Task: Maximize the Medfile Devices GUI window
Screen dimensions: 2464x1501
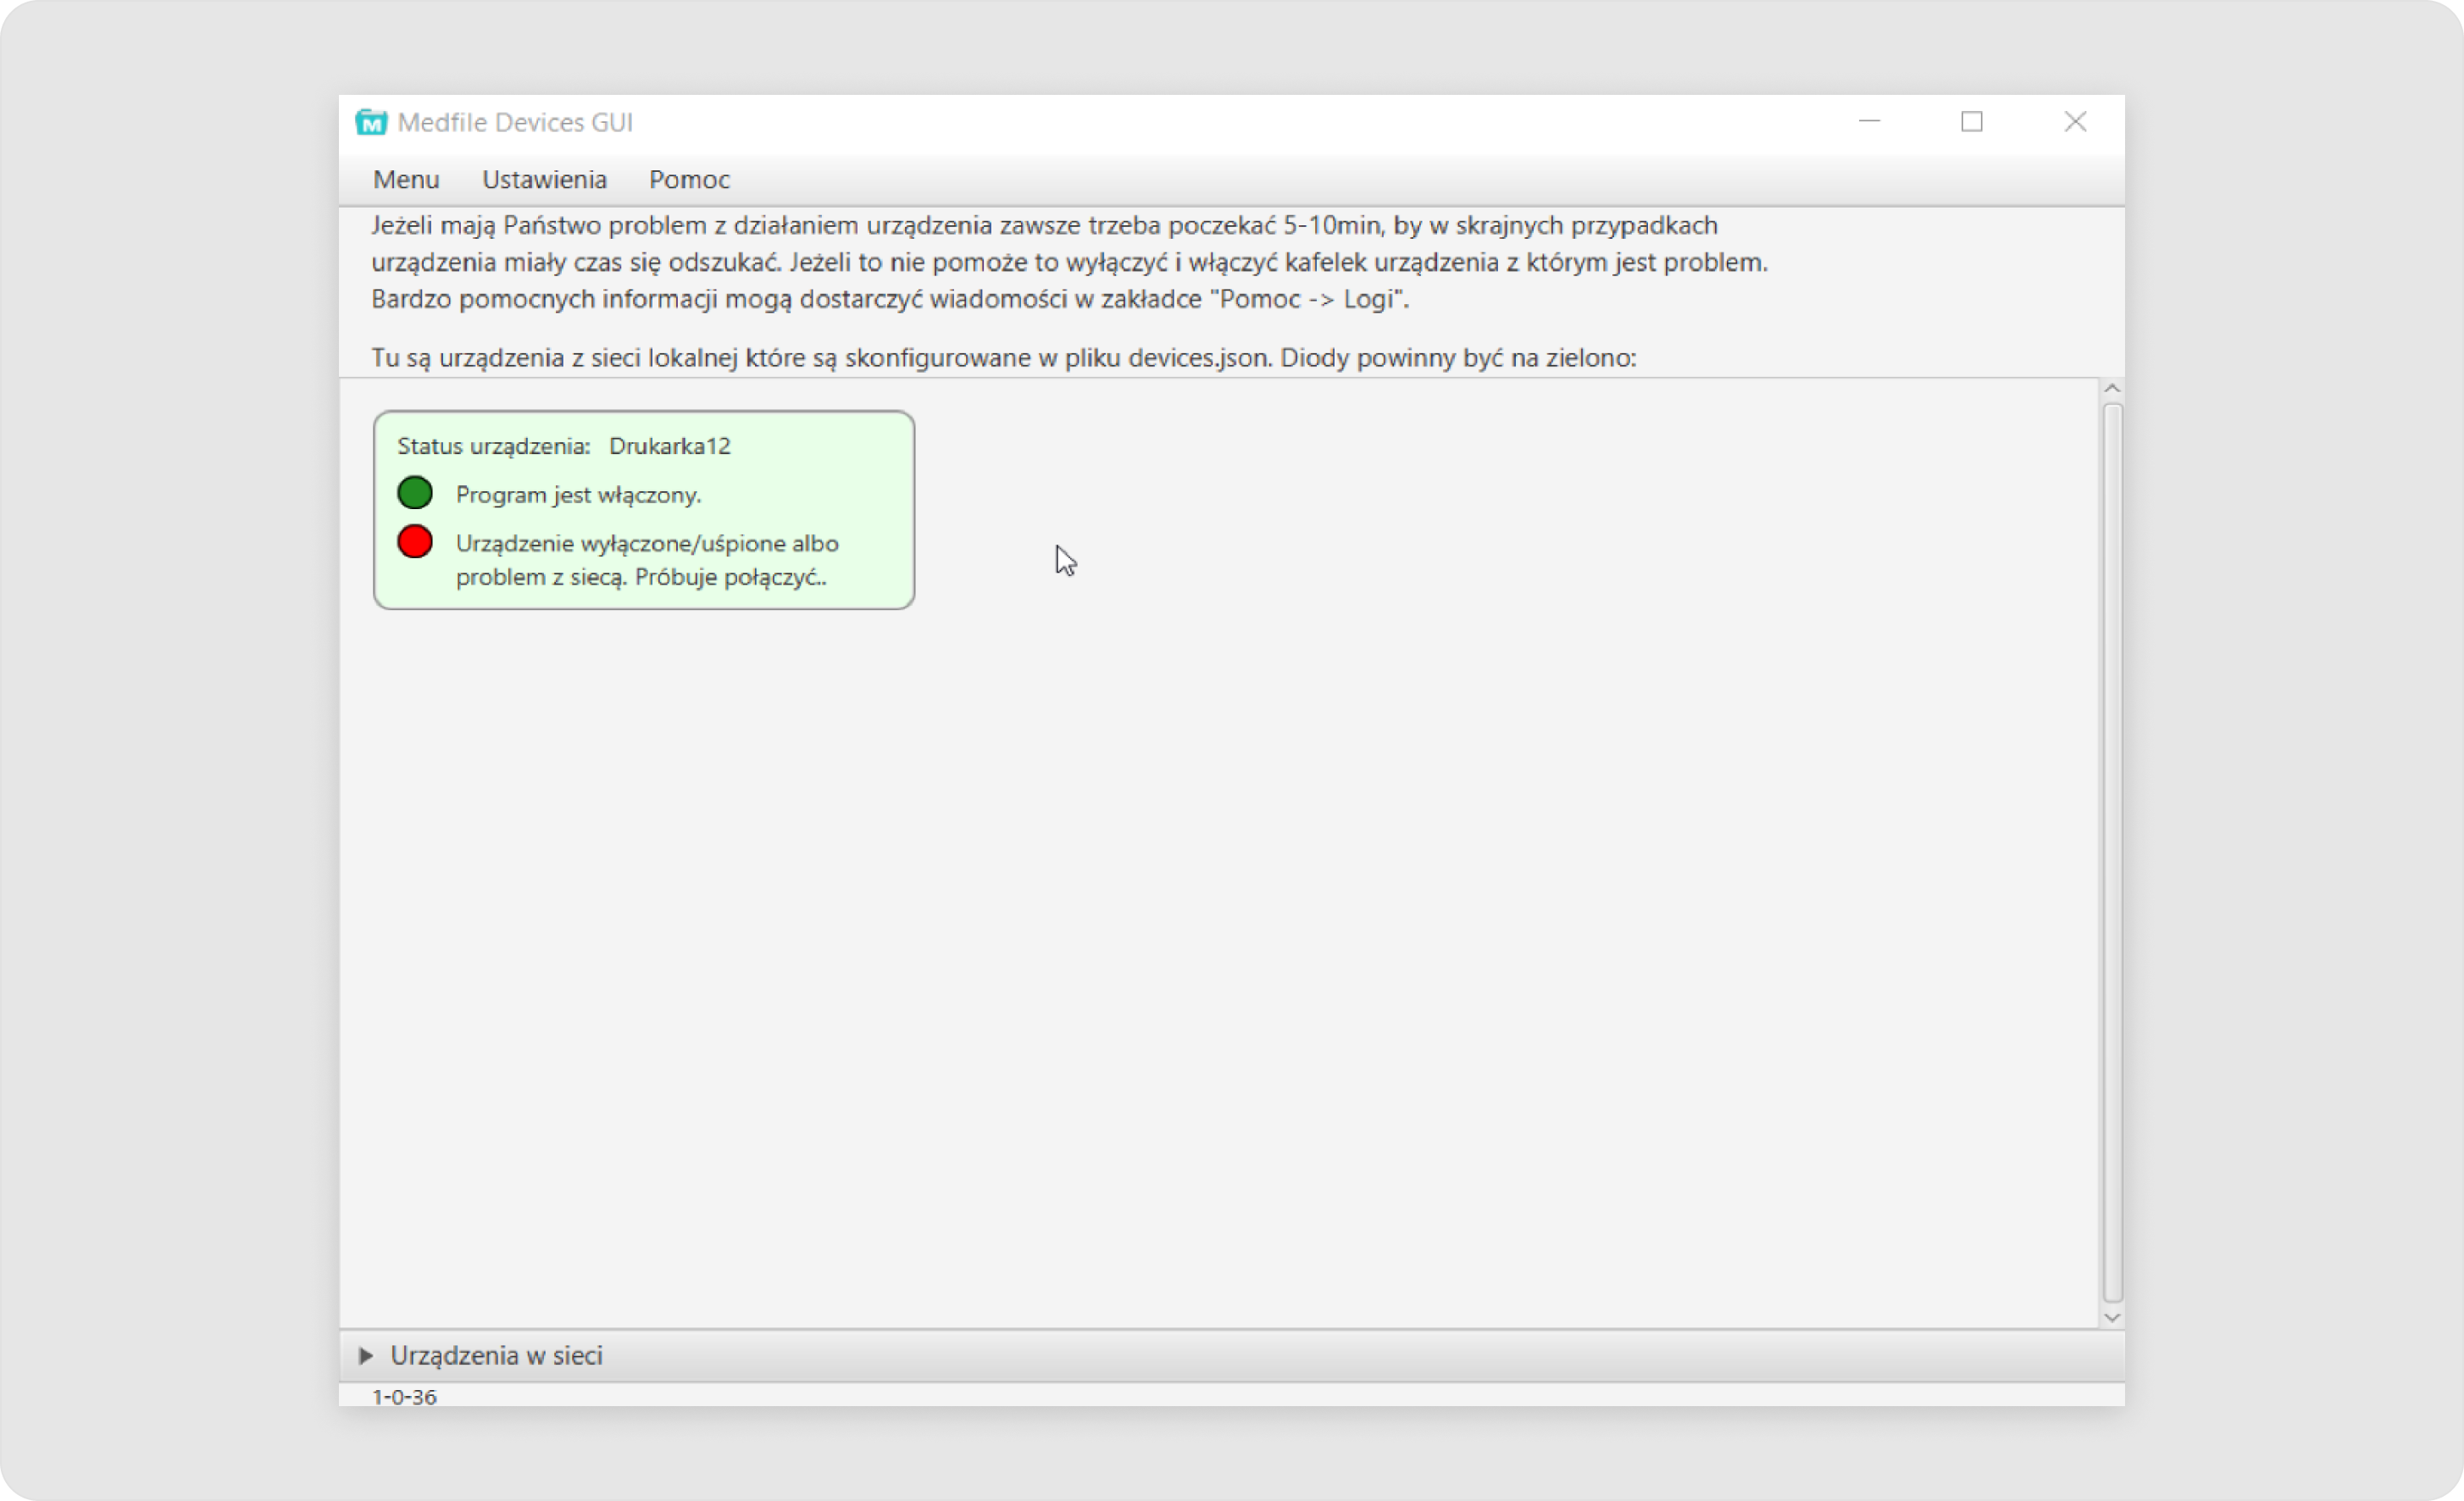Action: click(1972, 122)
